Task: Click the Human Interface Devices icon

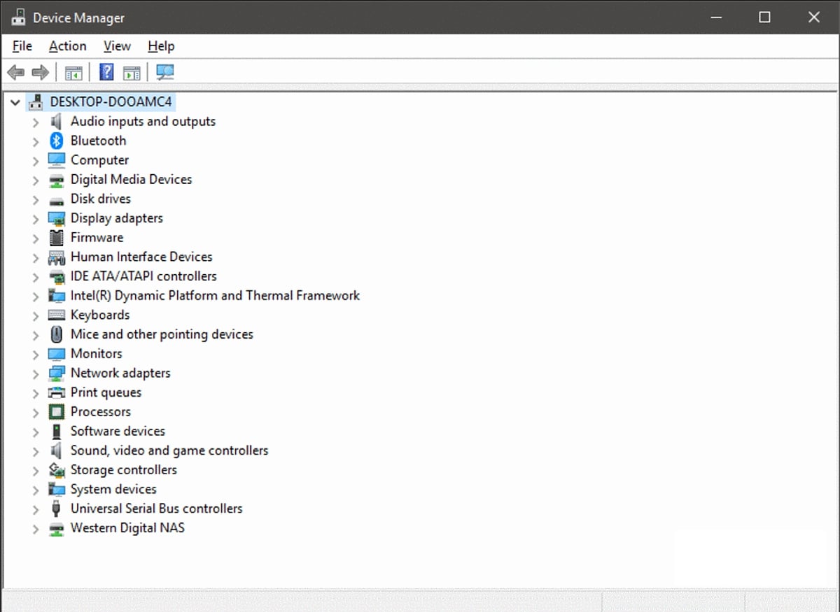Action: 57,257
